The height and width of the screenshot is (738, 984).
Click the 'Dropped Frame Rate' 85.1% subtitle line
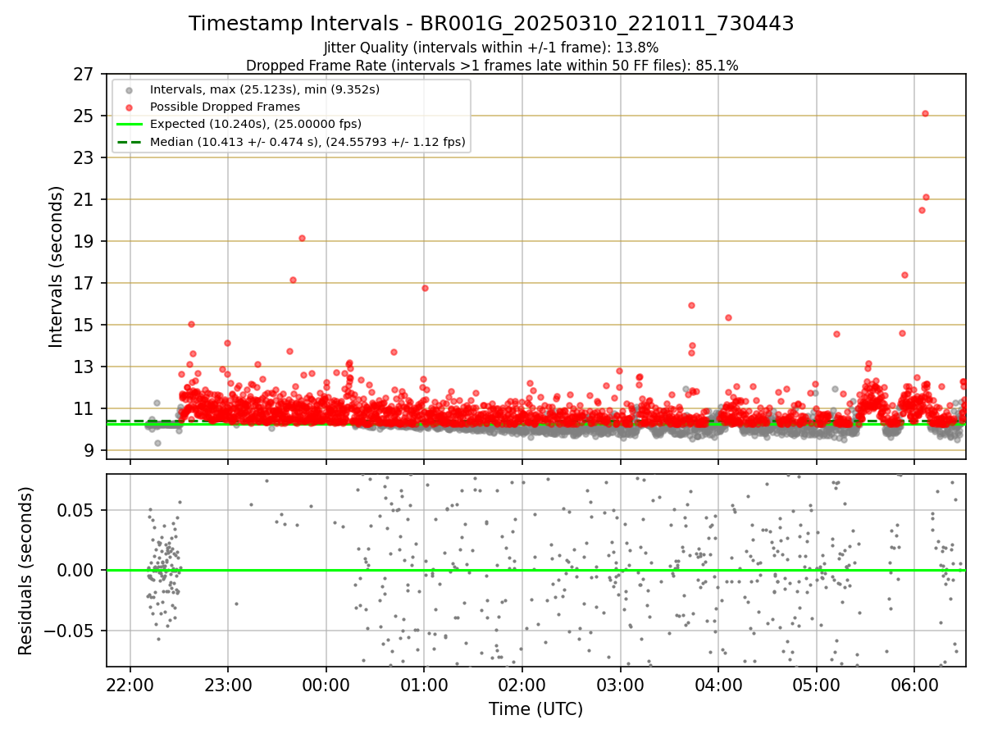492,66
